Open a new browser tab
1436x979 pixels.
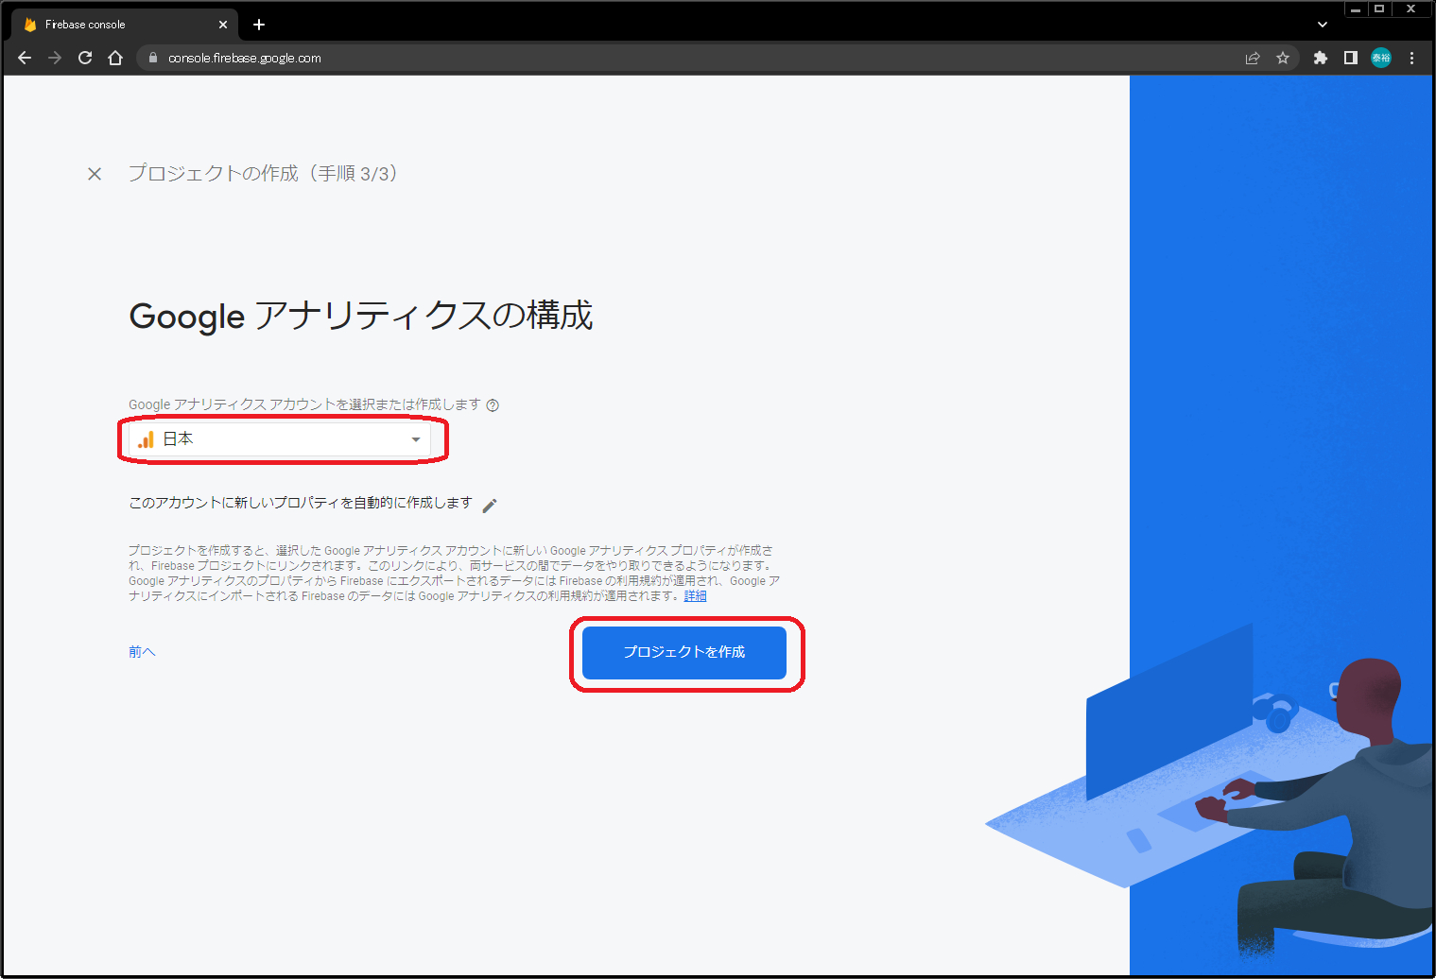(259, 25)
